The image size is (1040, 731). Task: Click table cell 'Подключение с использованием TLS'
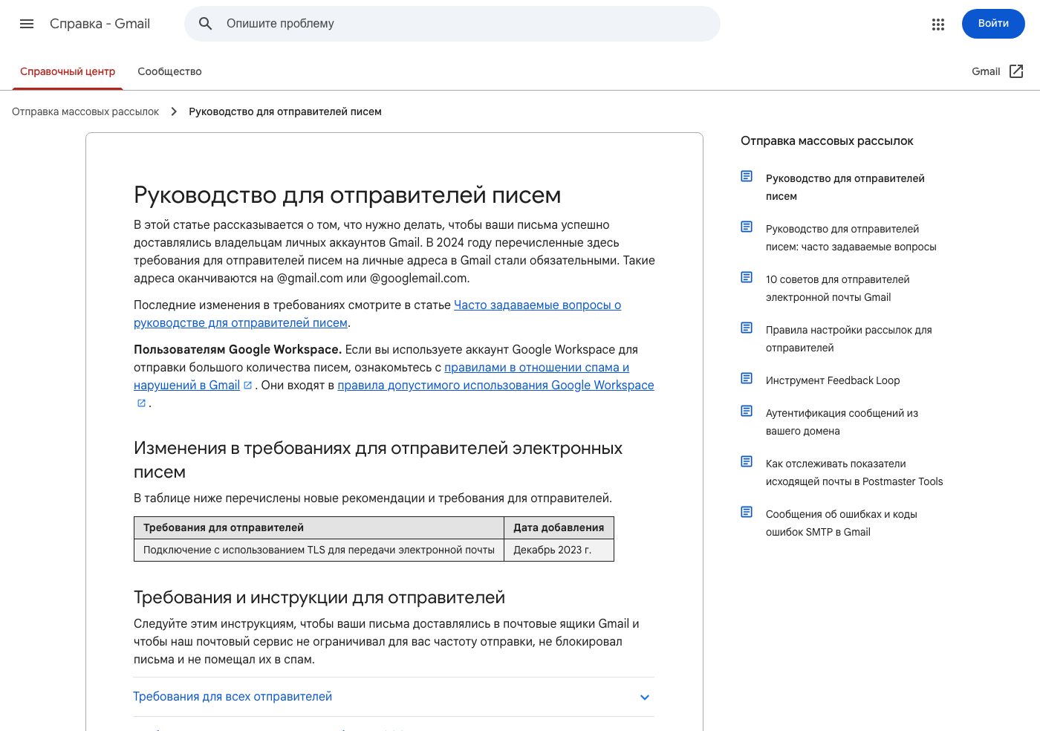(319, 550)
